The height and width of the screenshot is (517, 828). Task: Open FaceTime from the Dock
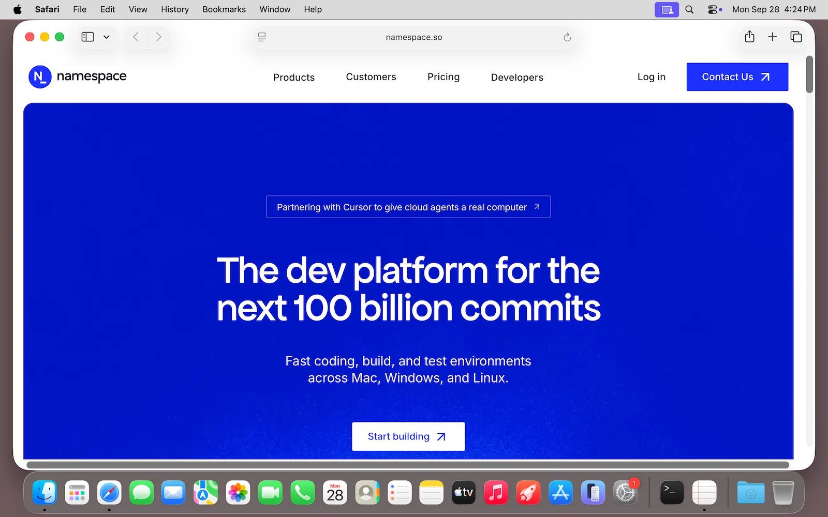[270, 493]
